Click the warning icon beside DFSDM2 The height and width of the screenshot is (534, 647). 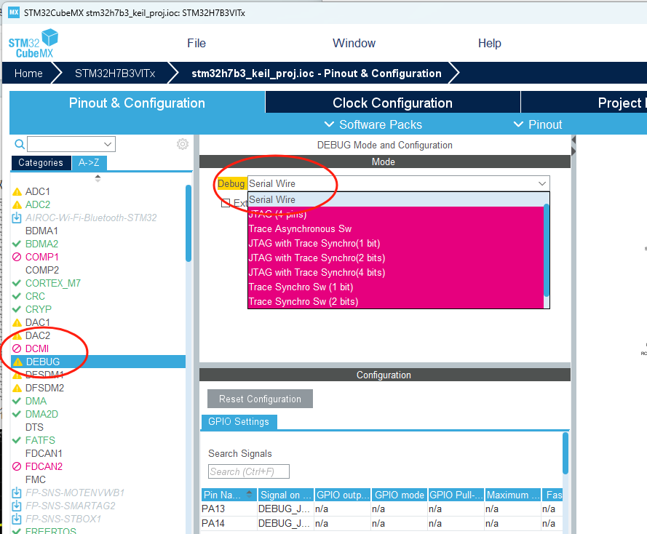tap(17, 388)
